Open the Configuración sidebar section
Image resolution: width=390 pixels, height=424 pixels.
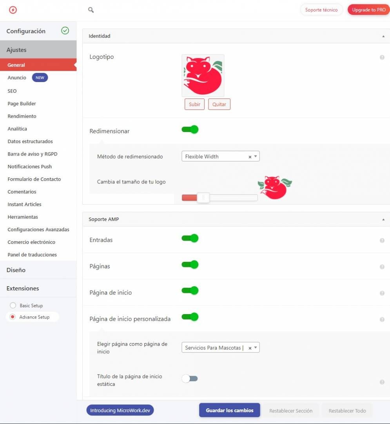(38, 31)
